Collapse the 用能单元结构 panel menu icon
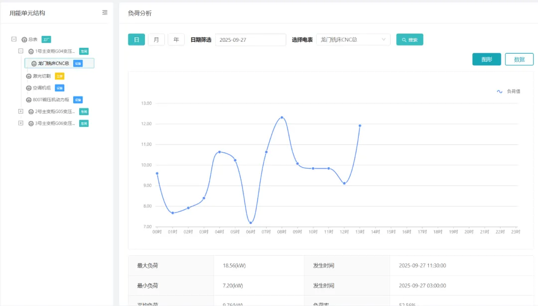Viewport: 538px width, 306px height. (105, 12)
